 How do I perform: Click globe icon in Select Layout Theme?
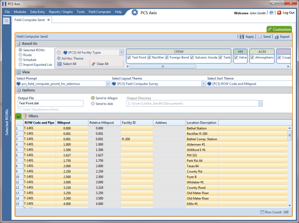pos(114,84)
